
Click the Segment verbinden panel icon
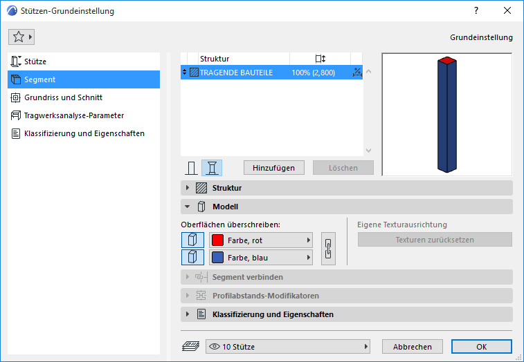(201, 277)
